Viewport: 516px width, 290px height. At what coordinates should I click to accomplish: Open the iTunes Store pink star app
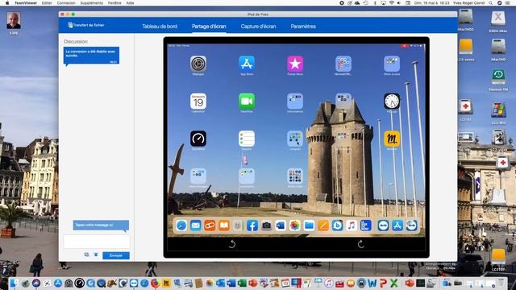(295, 64)
